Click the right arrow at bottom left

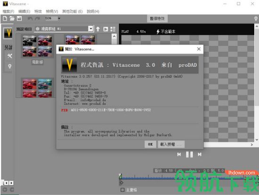(x=11, y=183)
